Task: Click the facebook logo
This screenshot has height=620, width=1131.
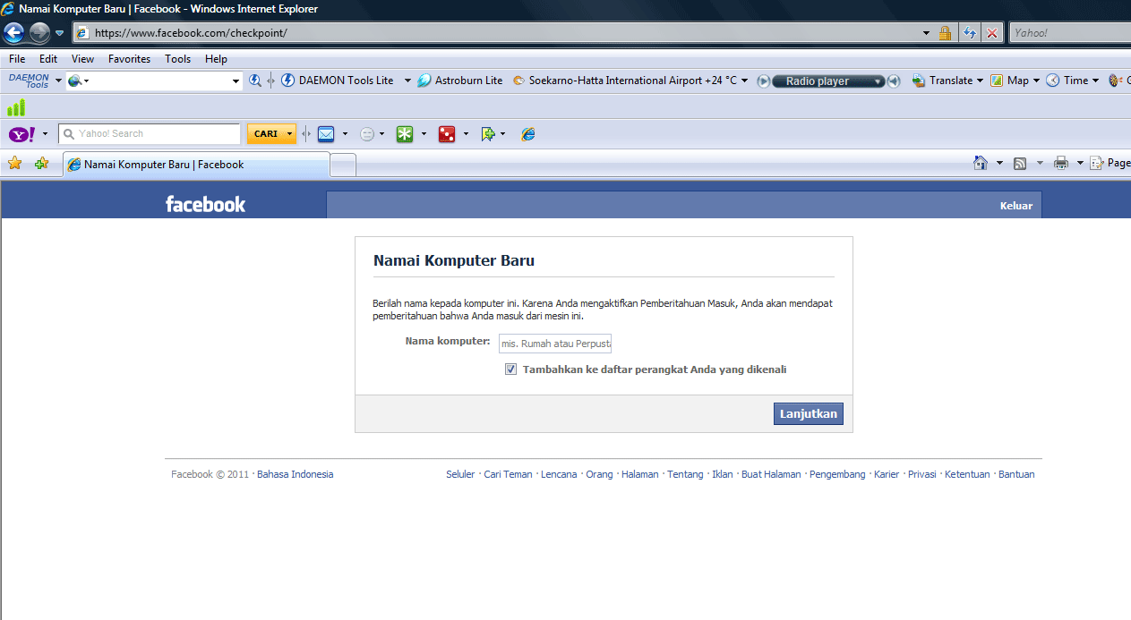Action: pyautogui.click(x=205, y=204)
